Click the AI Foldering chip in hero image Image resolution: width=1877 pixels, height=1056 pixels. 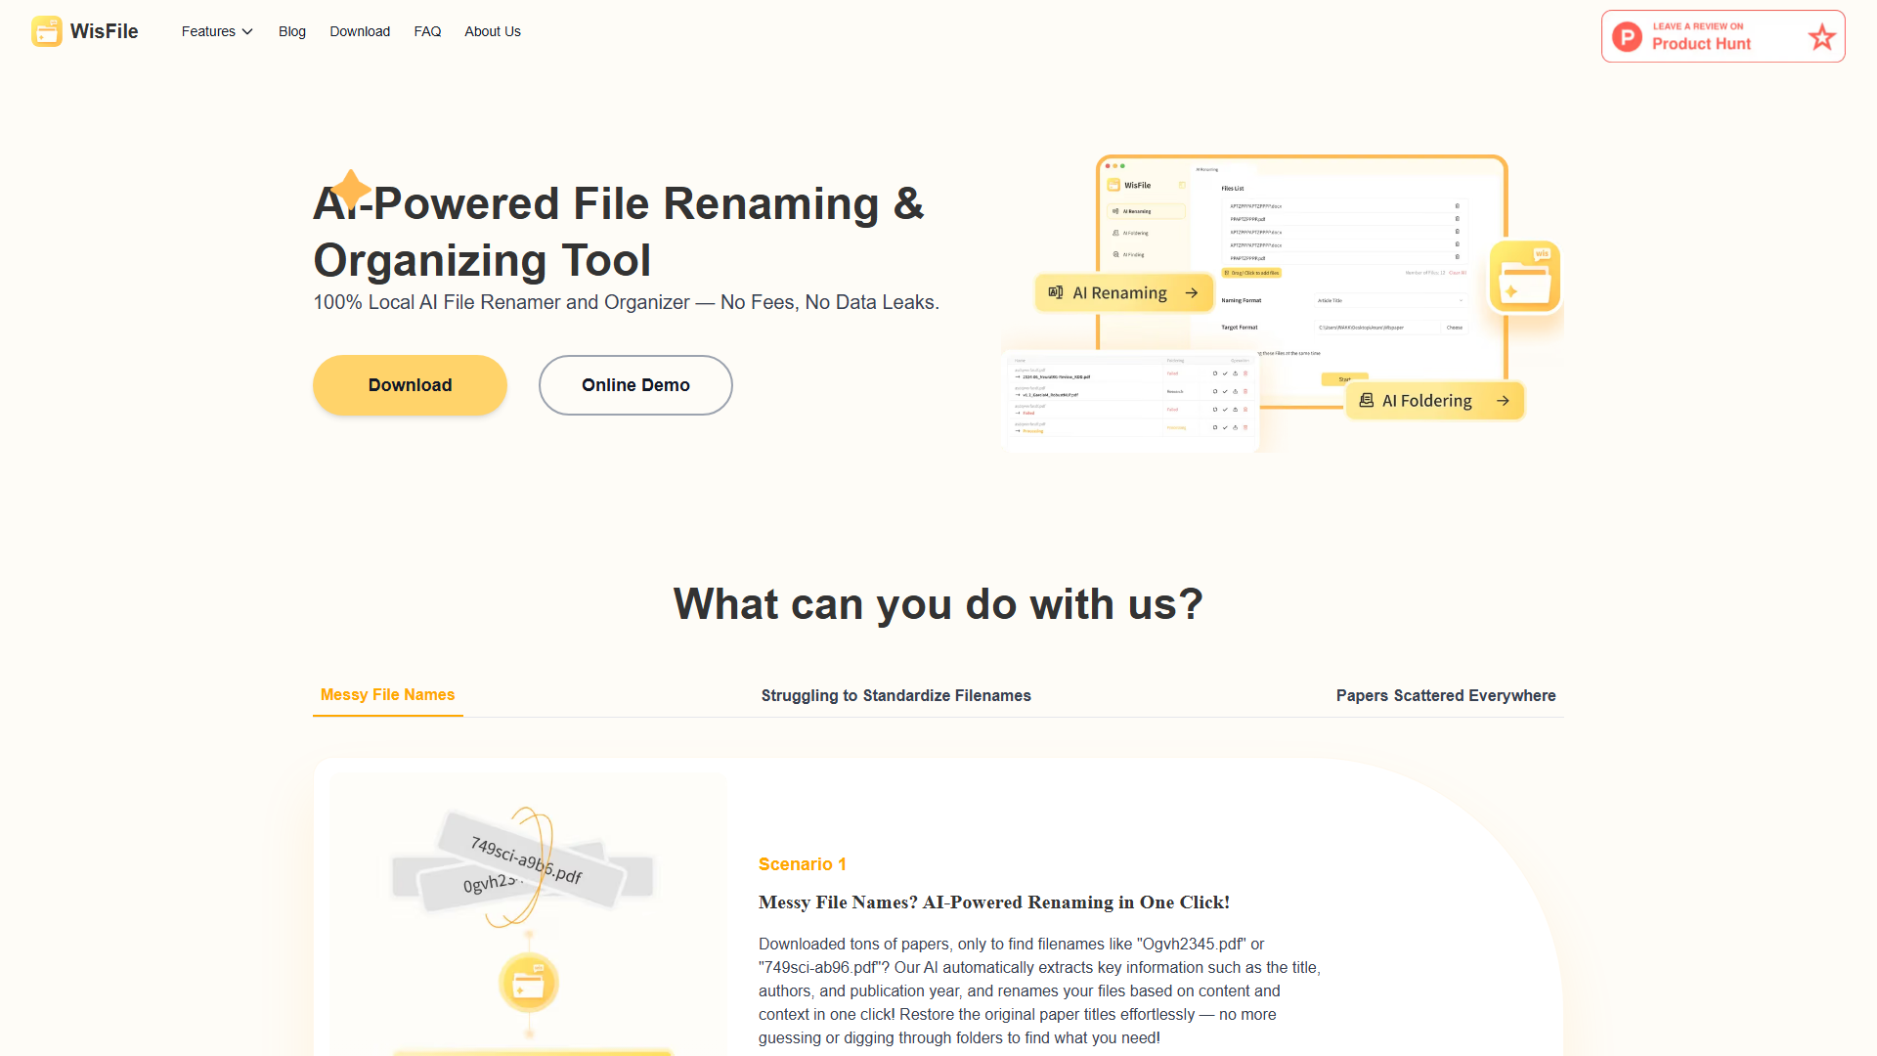(1435, 401)
